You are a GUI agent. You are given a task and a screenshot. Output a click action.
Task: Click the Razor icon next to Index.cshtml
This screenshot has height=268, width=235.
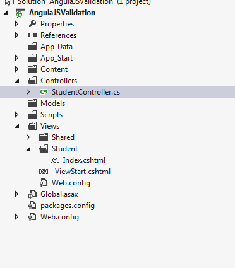[x=55, y=160]
